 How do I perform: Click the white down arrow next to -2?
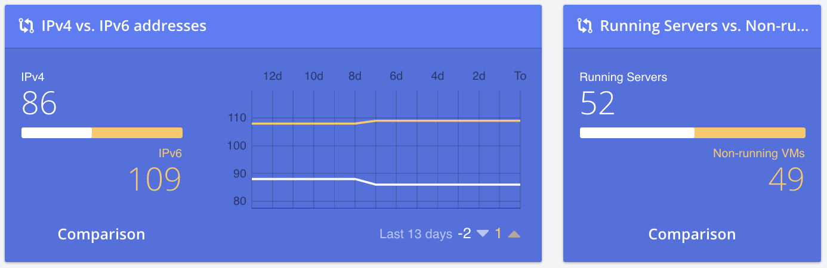(x=483, y=234)
